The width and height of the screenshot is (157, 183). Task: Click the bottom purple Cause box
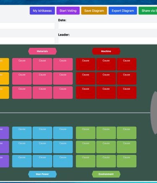[5, 161]
